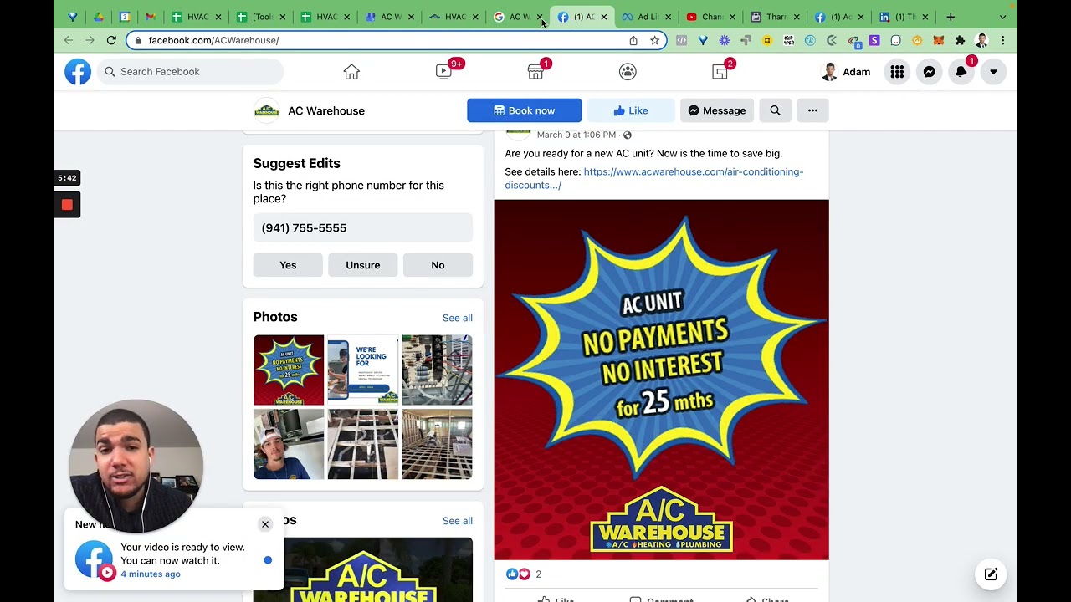Open the Facebook Home feed icon
Viewport: 1071px width, 602px height.
(x=351, y=72)
